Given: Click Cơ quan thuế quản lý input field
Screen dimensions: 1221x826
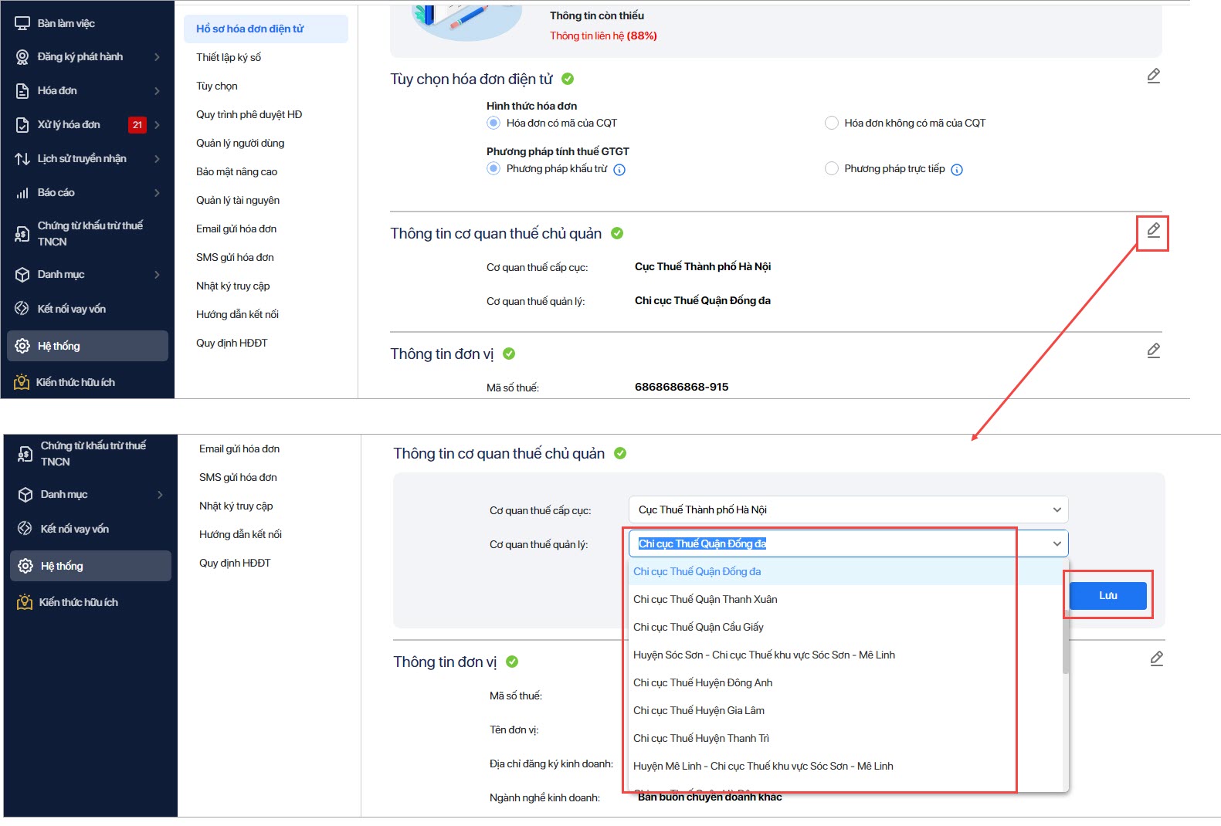Looking at the screenshot, I should pos(849,543).
